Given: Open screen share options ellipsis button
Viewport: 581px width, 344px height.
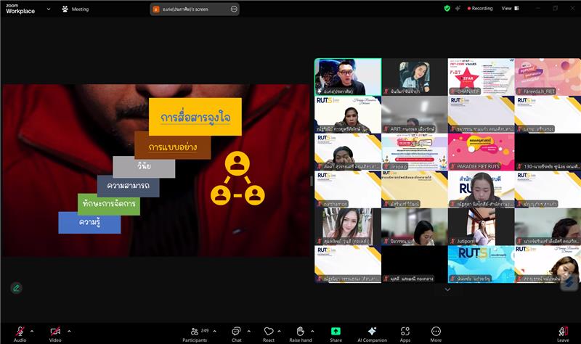Looking at the screenshot, I should click(x=233, y=9).
